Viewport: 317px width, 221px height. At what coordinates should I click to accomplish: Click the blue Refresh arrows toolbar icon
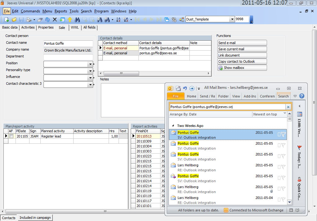click(48, 20)
